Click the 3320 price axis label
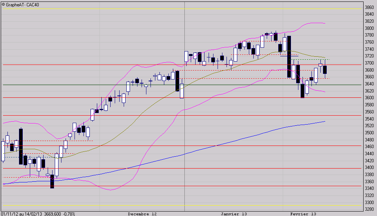This screenshot has width=377, height=216. coord(369,195)
